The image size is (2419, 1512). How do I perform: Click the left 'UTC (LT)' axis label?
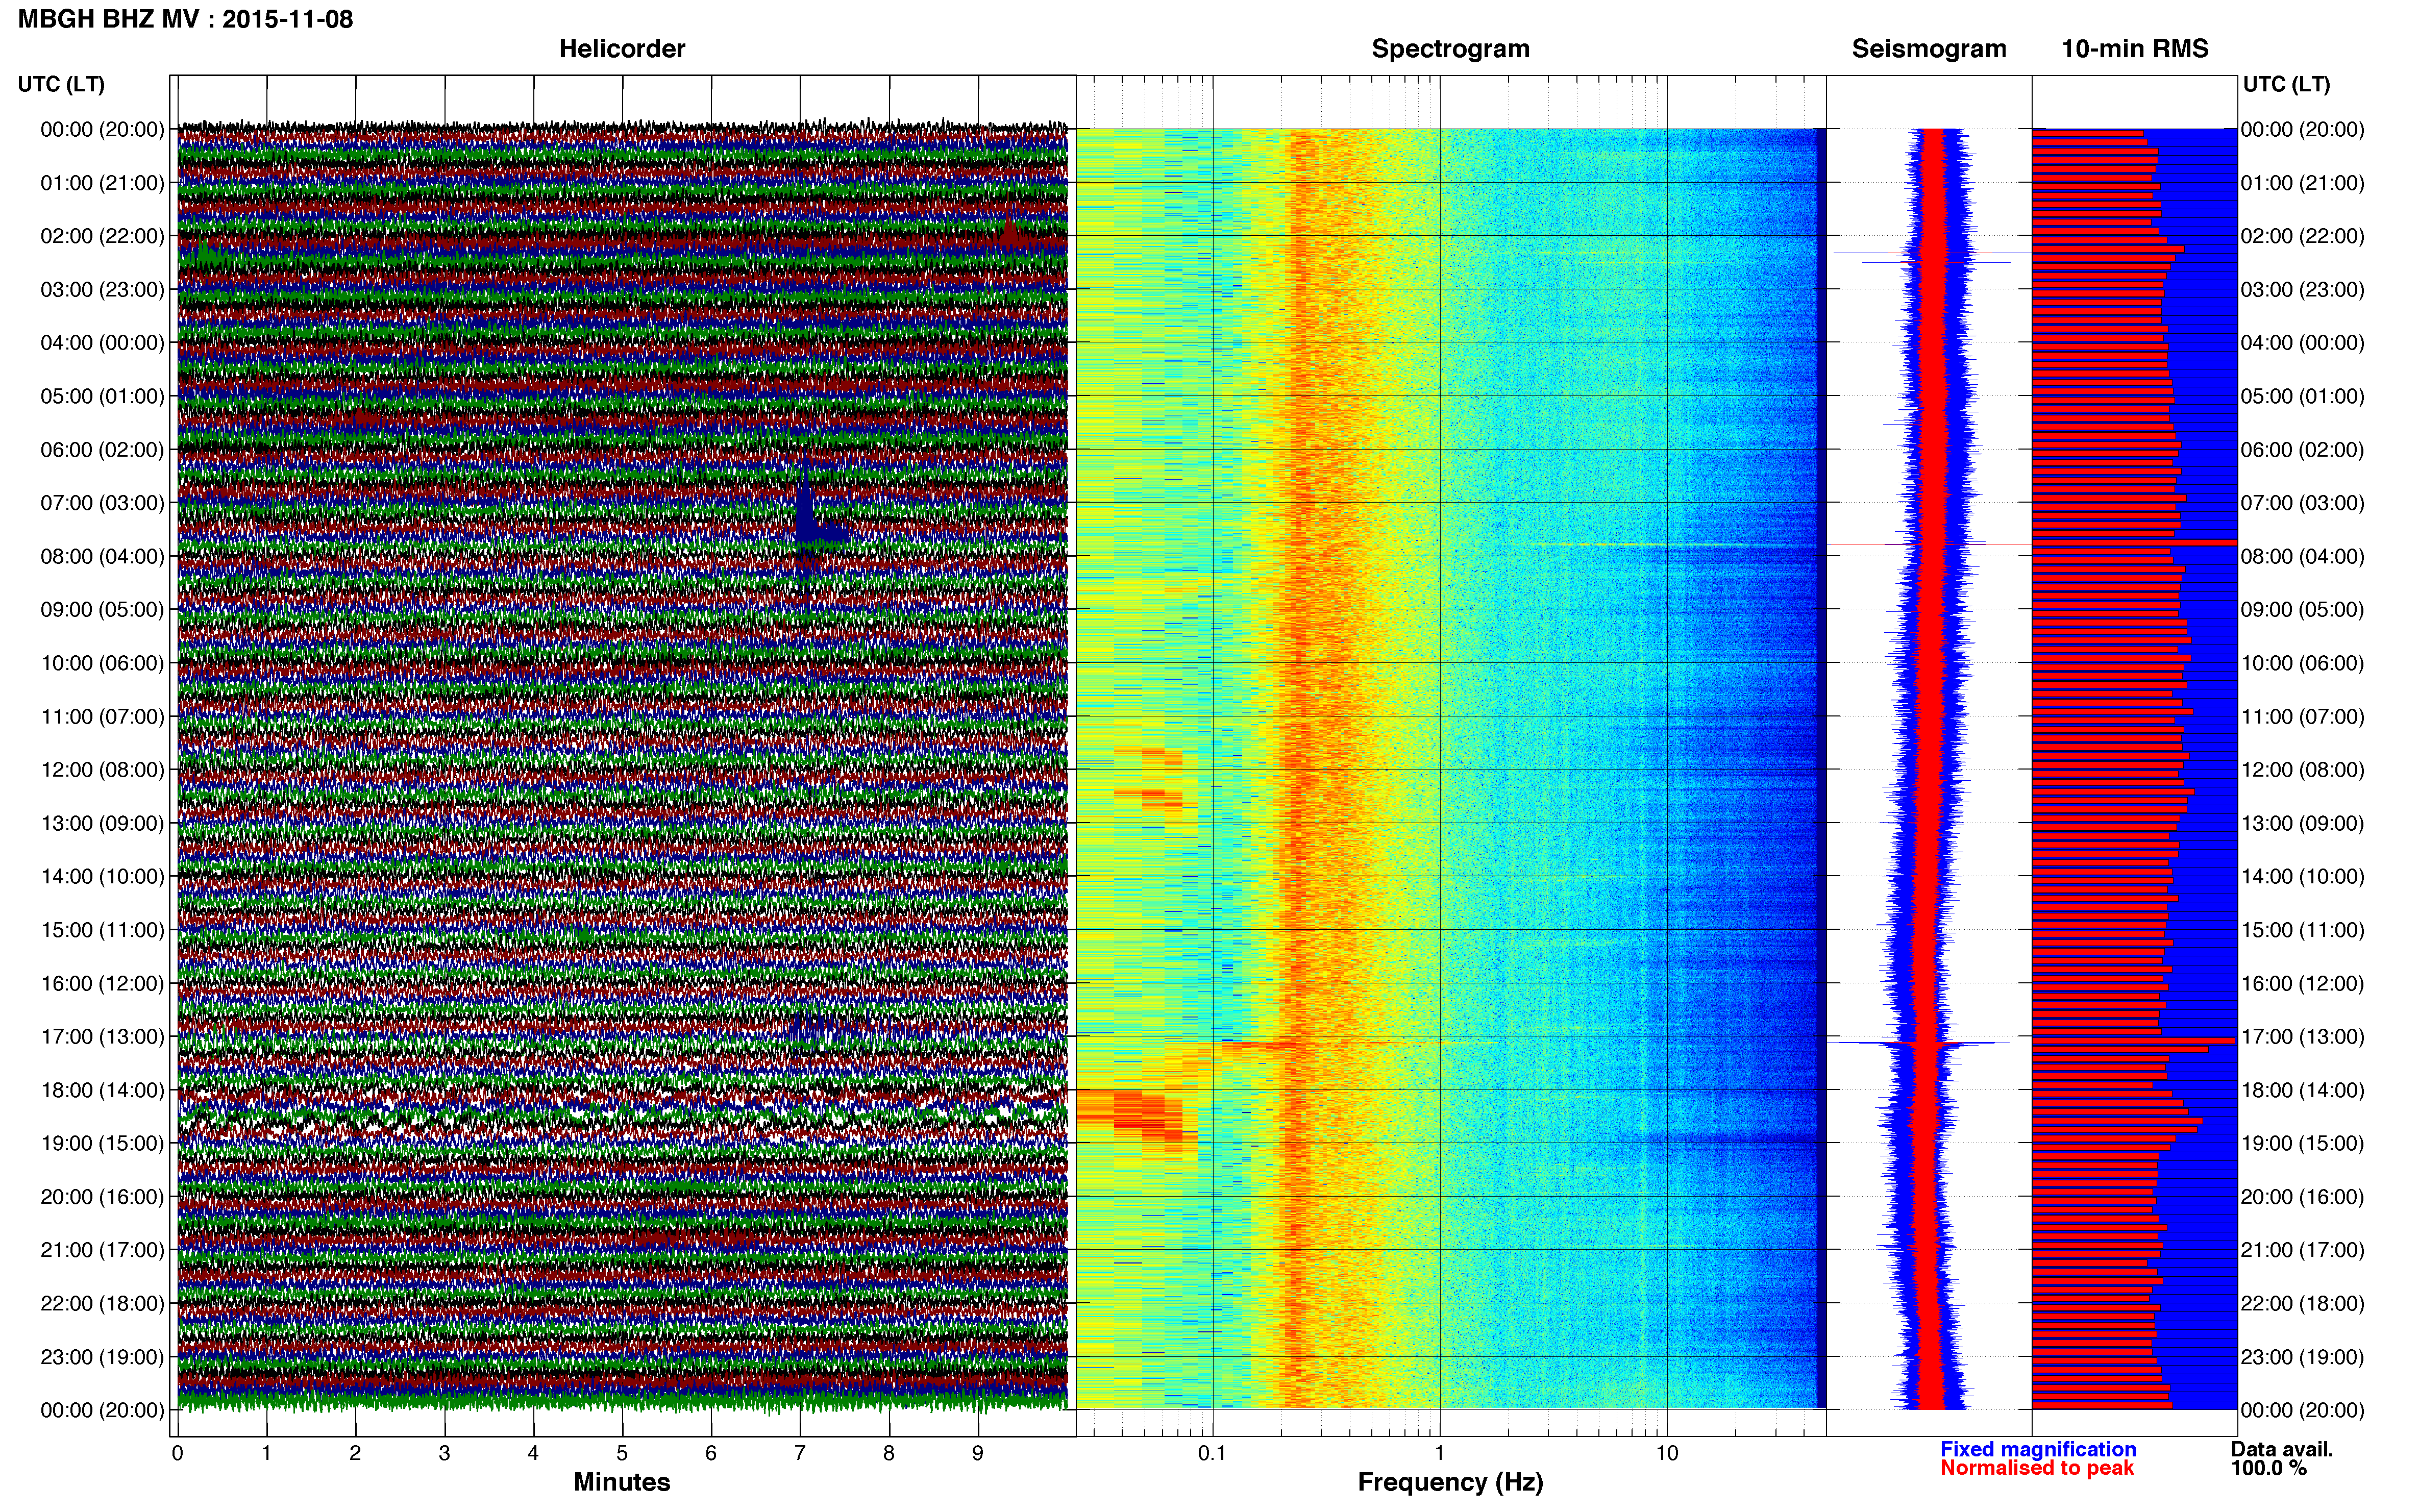pos(61,84)
